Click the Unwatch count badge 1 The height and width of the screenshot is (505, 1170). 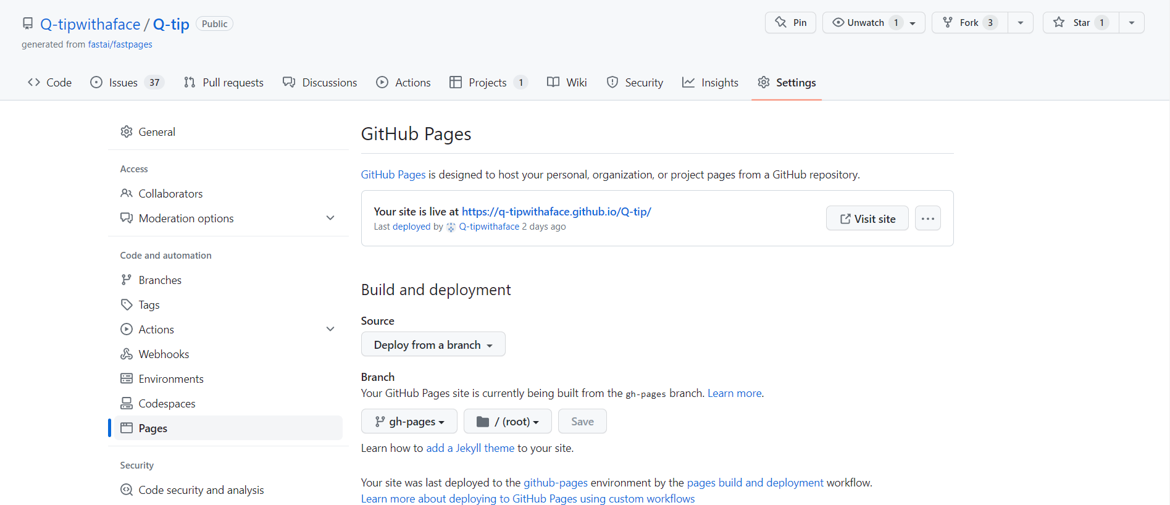point(896,23)
